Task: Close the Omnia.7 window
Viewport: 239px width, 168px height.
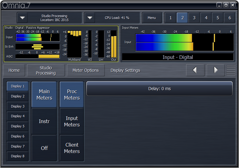Action: [x=233, y=5]
